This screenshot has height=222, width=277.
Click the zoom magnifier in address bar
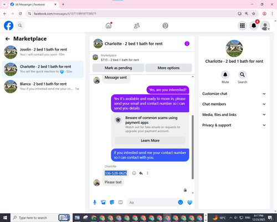(x=247, y=14)
